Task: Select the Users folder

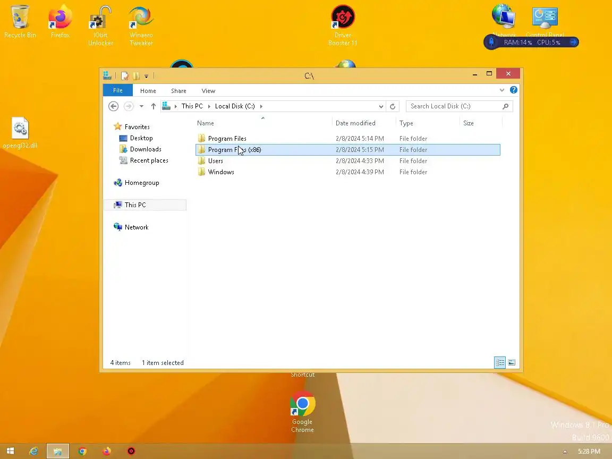Action: pos(347,161)
